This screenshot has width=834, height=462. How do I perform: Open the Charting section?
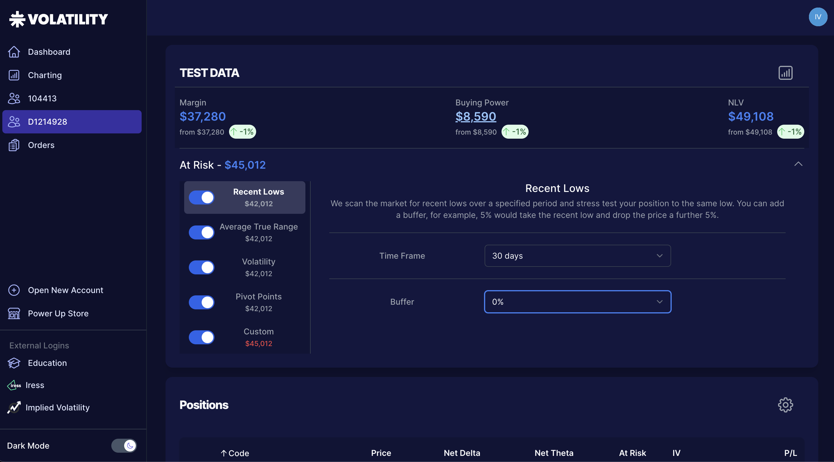[44, 75]
